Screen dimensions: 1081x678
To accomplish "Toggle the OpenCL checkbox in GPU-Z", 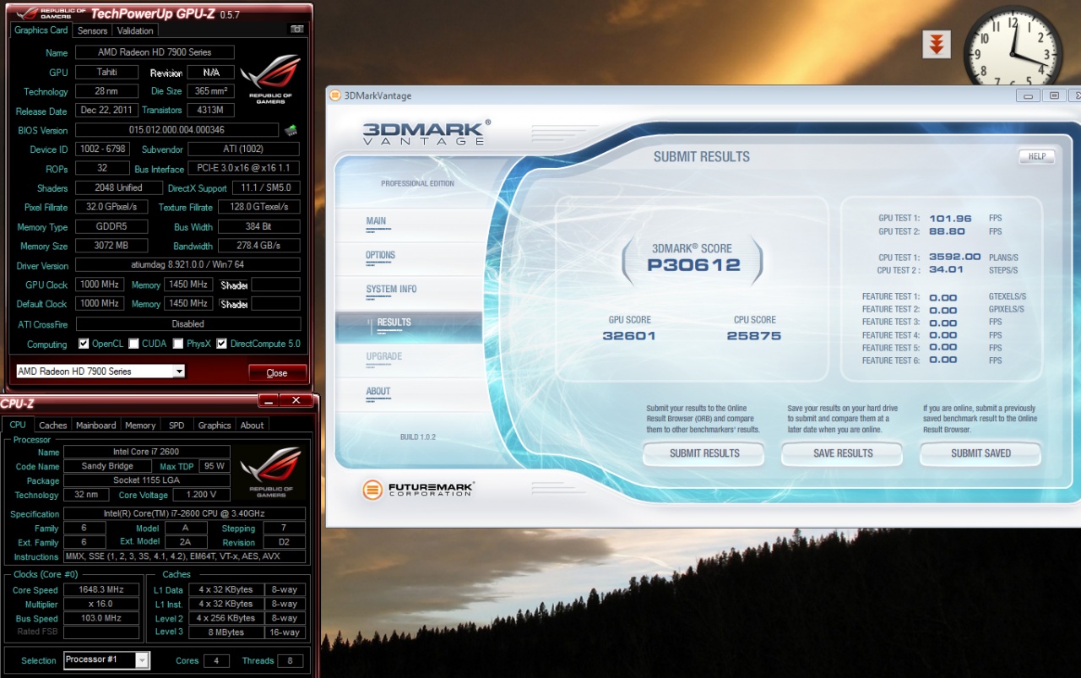I will 84,344.
